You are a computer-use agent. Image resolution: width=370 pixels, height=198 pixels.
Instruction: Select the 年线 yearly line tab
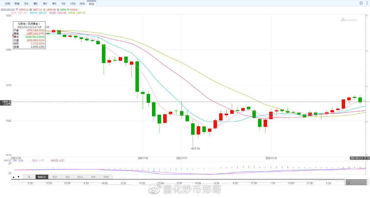17,4
